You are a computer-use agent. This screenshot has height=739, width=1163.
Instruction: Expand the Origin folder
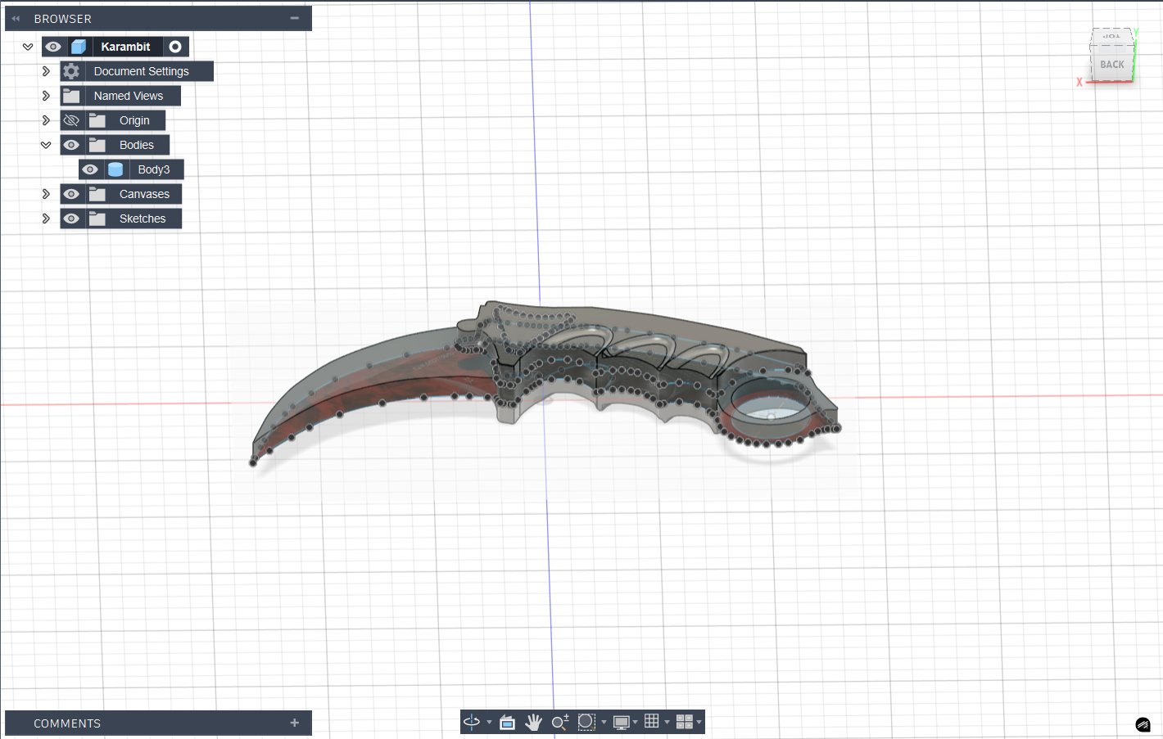[x=46, y=120]
